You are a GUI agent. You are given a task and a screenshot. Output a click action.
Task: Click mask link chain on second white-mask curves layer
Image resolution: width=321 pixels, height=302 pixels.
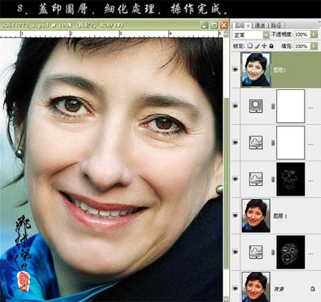click(272, 143)
